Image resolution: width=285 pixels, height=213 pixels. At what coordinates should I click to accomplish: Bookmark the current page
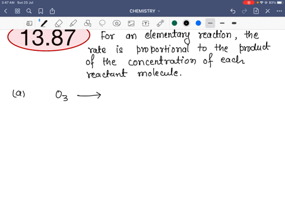point(40,11)
